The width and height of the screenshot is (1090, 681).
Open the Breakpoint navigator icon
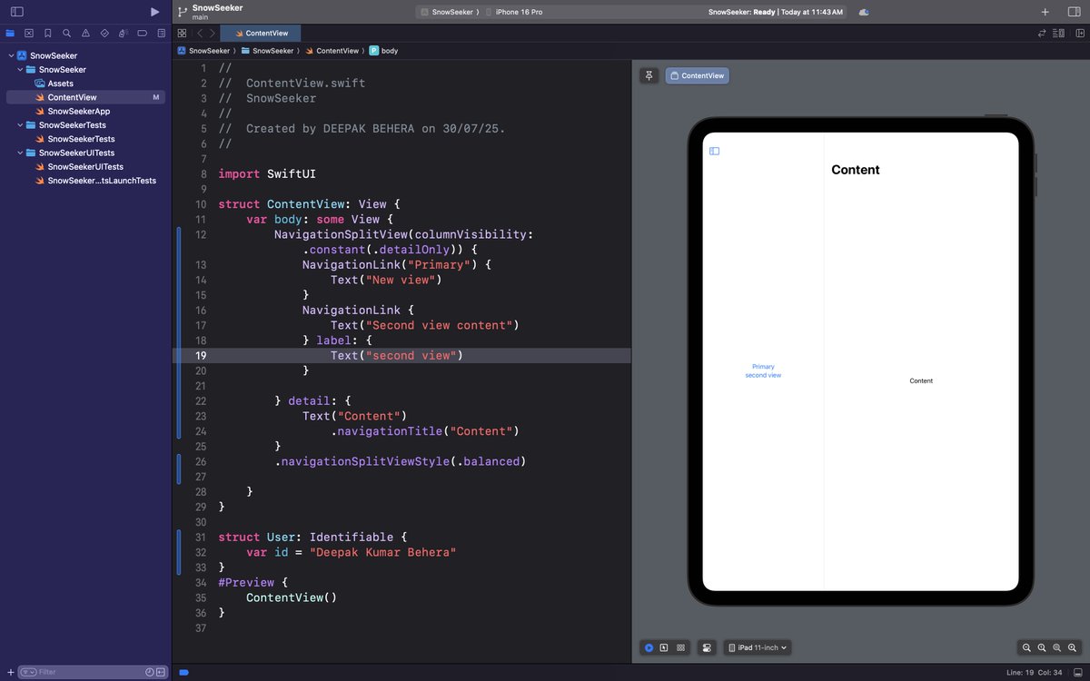coord(143,33)
